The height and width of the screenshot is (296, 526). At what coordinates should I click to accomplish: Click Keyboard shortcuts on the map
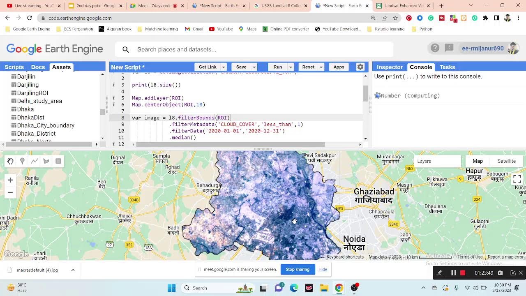(x=345, y=257)
